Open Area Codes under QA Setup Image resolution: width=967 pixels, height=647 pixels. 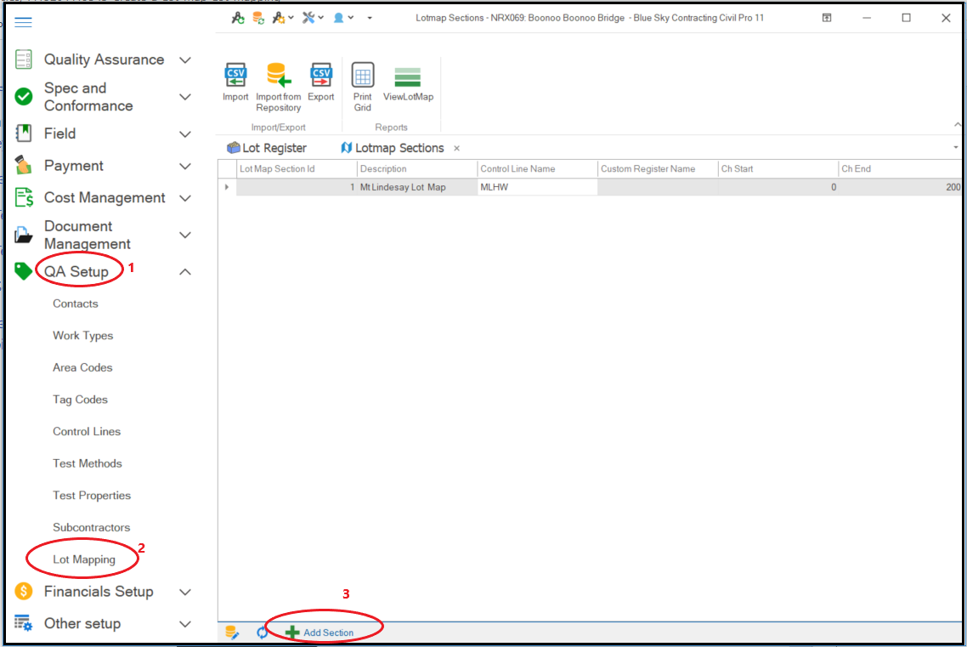(x=82, y=367)
